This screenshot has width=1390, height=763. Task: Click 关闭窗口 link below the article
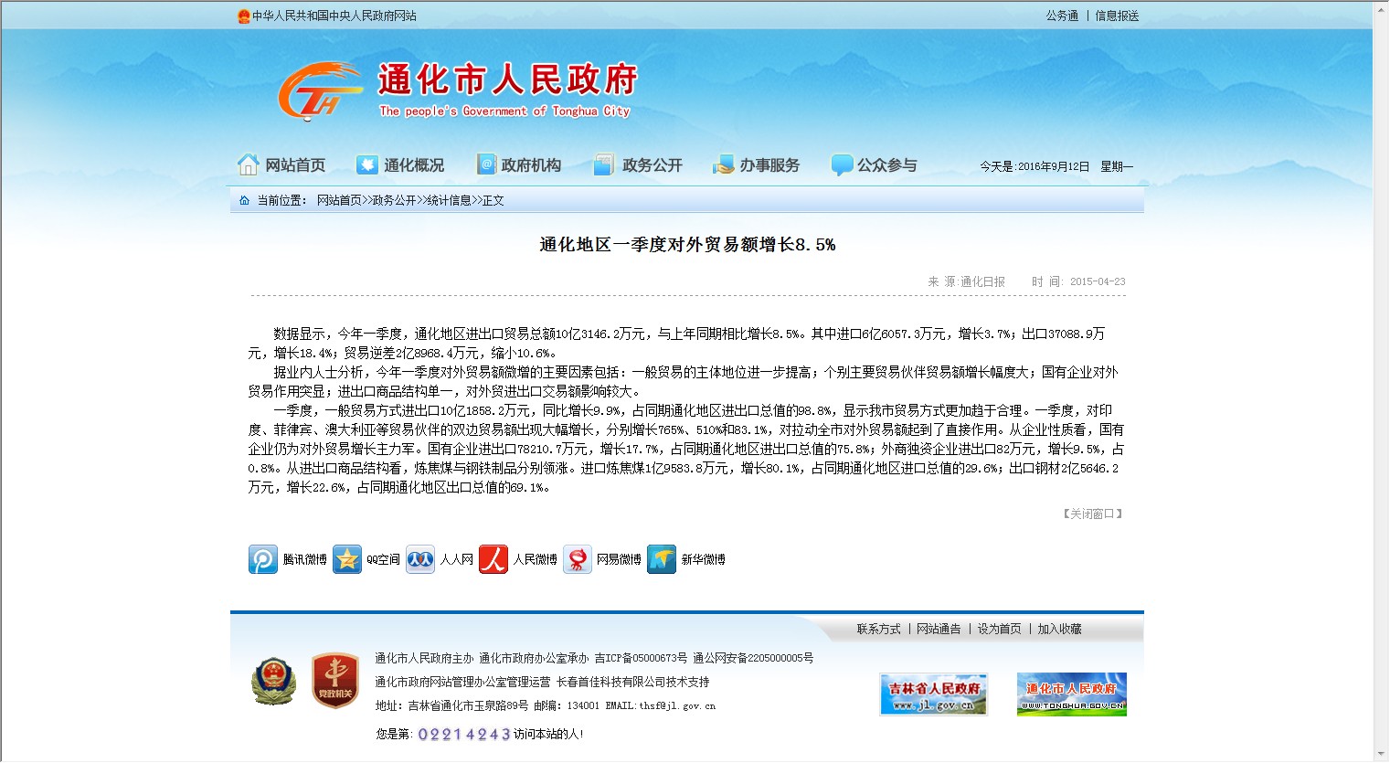click(x=1093, y=514)
